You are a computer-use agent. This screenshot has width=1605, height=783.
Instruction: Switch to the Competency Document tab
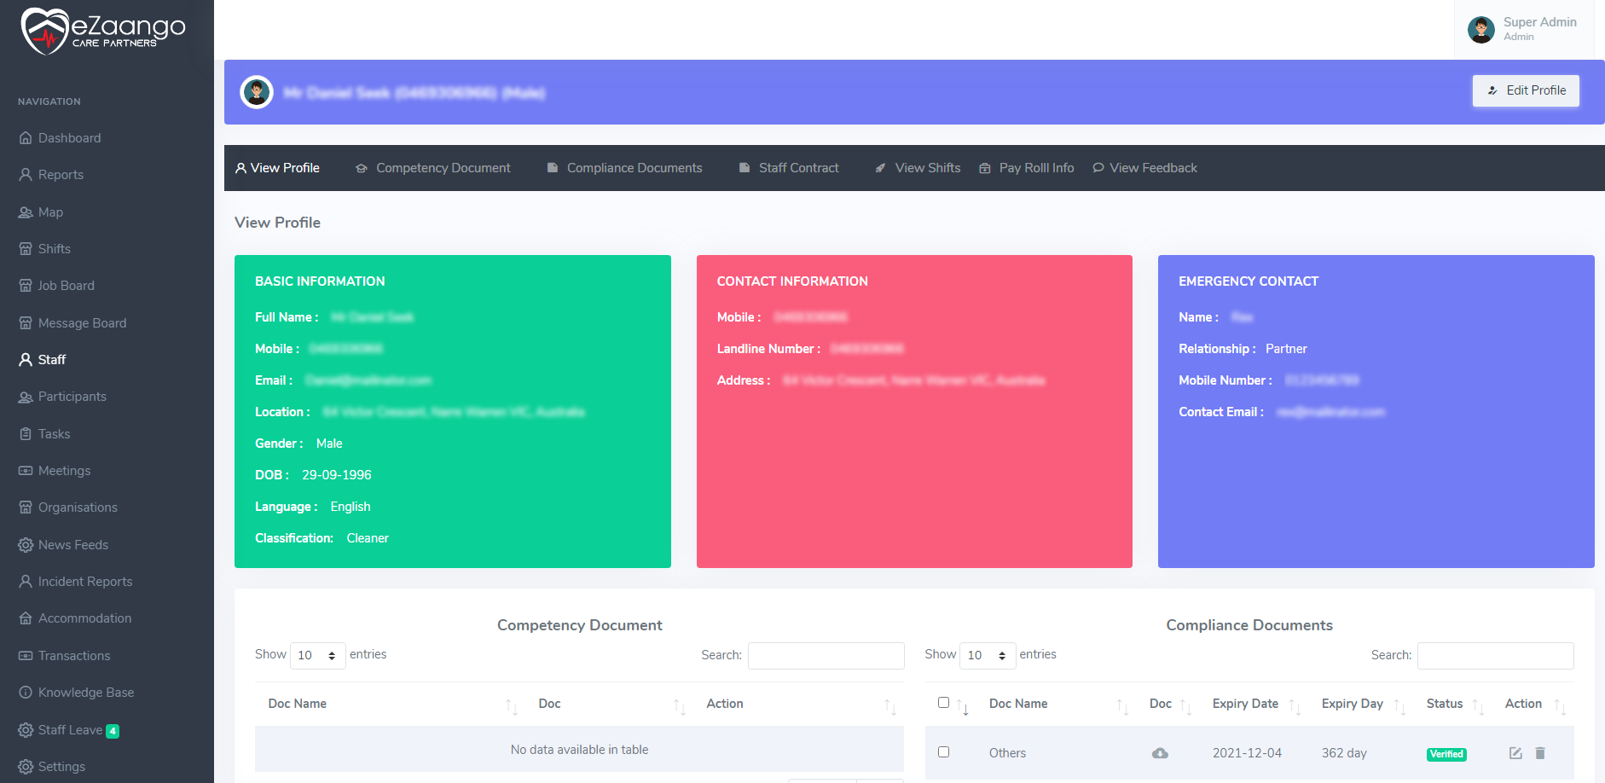pyautogui.click(x=443, y=167)
